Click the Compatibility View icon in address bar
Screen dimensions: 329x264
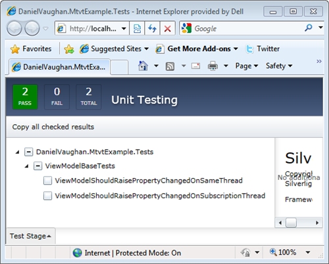(x=137, y=28)
